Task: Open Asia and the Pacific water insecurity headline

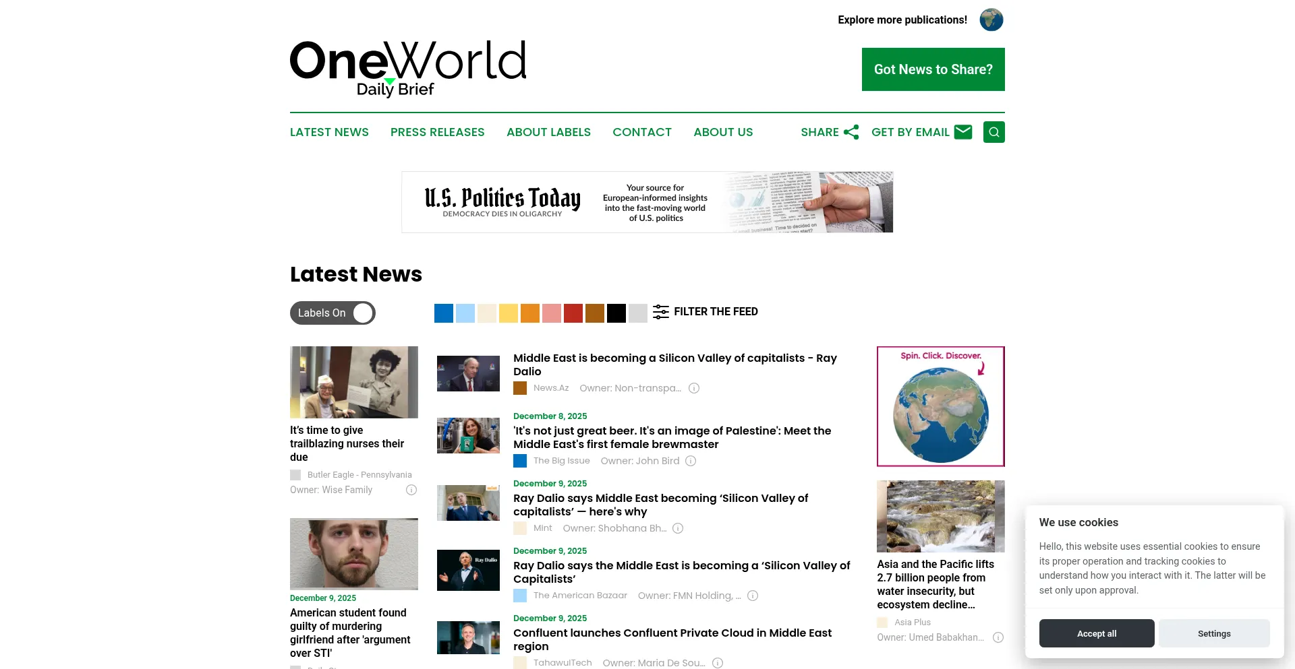Action: pos(936,584)
